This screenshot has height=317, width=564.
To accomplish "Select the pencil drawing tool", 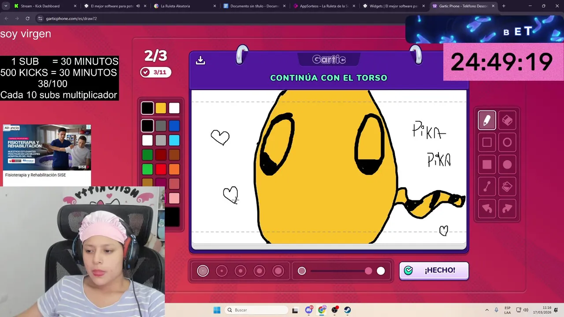I will click(487, 120).
